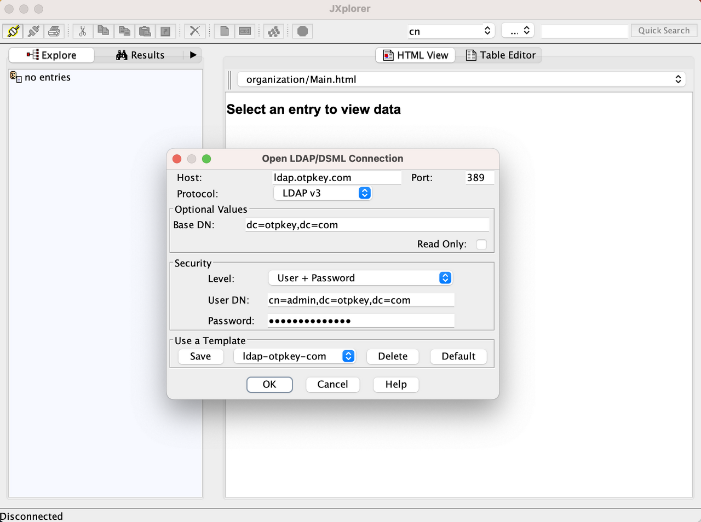Open the organization/Main.html template dropdown

(462, 79)
